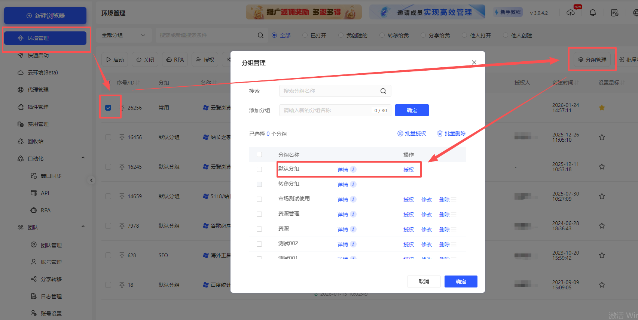The height and width of the screenshot is (320, 638).
Task: Toggle star for row 16456
Action: (x=602, y=137)
